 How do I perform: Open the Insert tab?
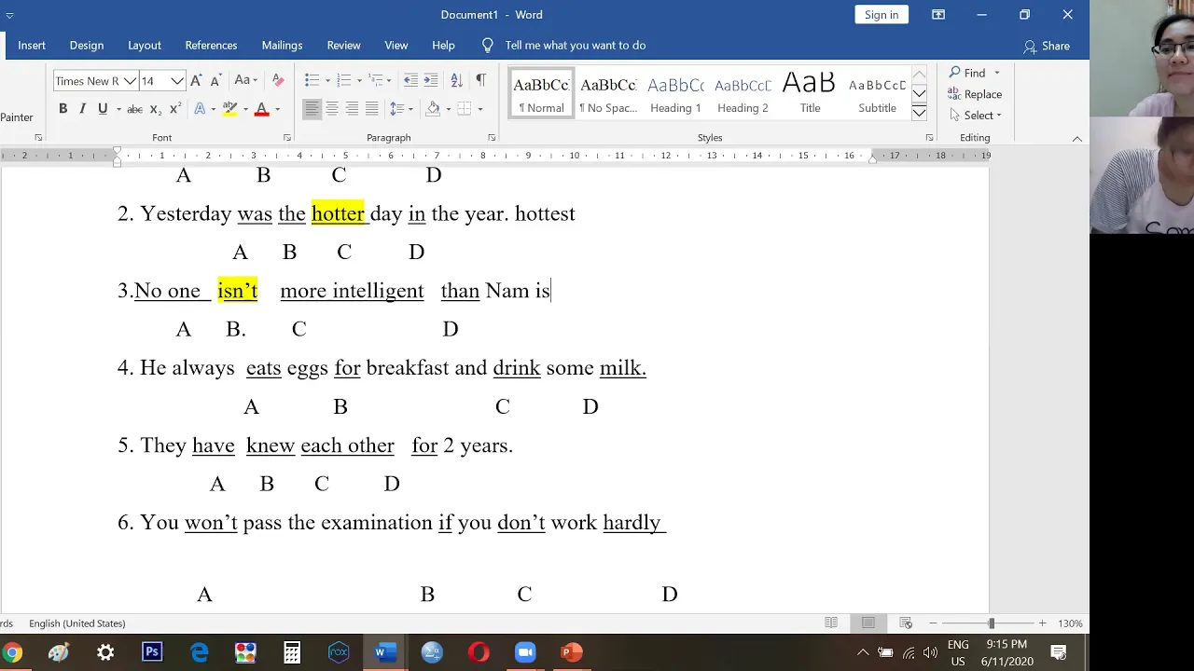click(x=32, y=46)
